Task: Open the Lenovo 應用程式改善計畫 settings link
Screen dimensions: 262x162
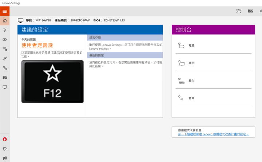Action: (x=213, y=134)
